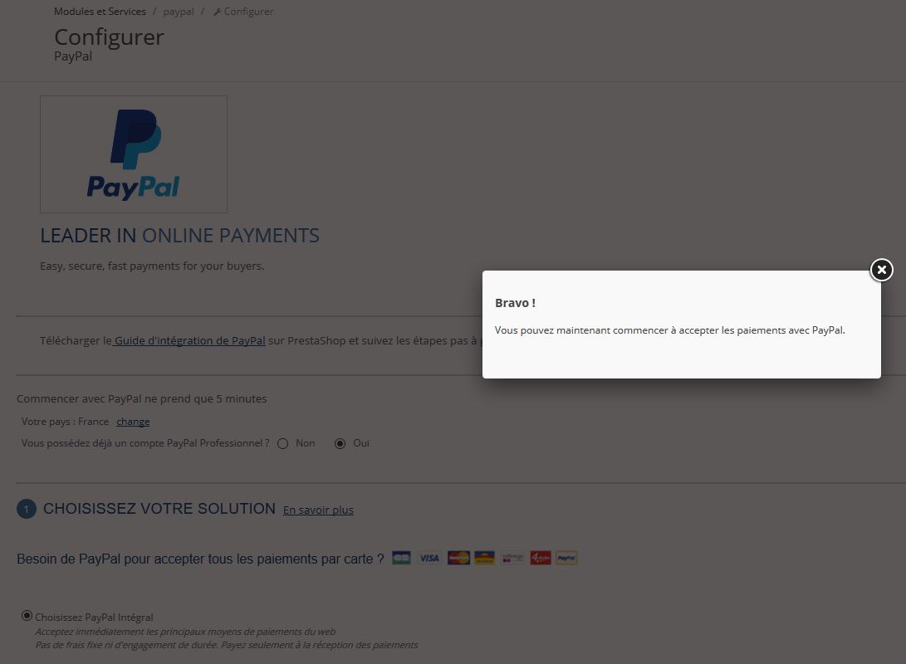Click the MasterCard icon

(x=458, y=558)
